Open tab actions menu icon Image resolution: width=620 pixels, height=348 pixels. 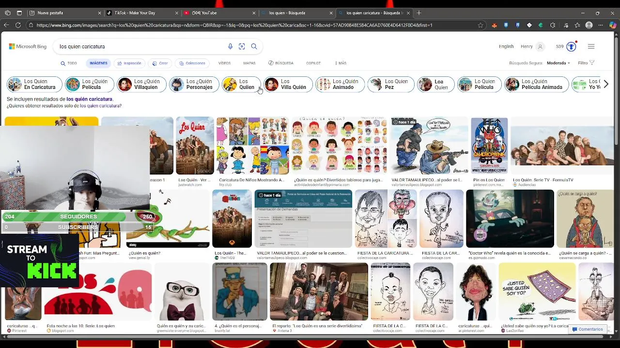pos(19,13)
